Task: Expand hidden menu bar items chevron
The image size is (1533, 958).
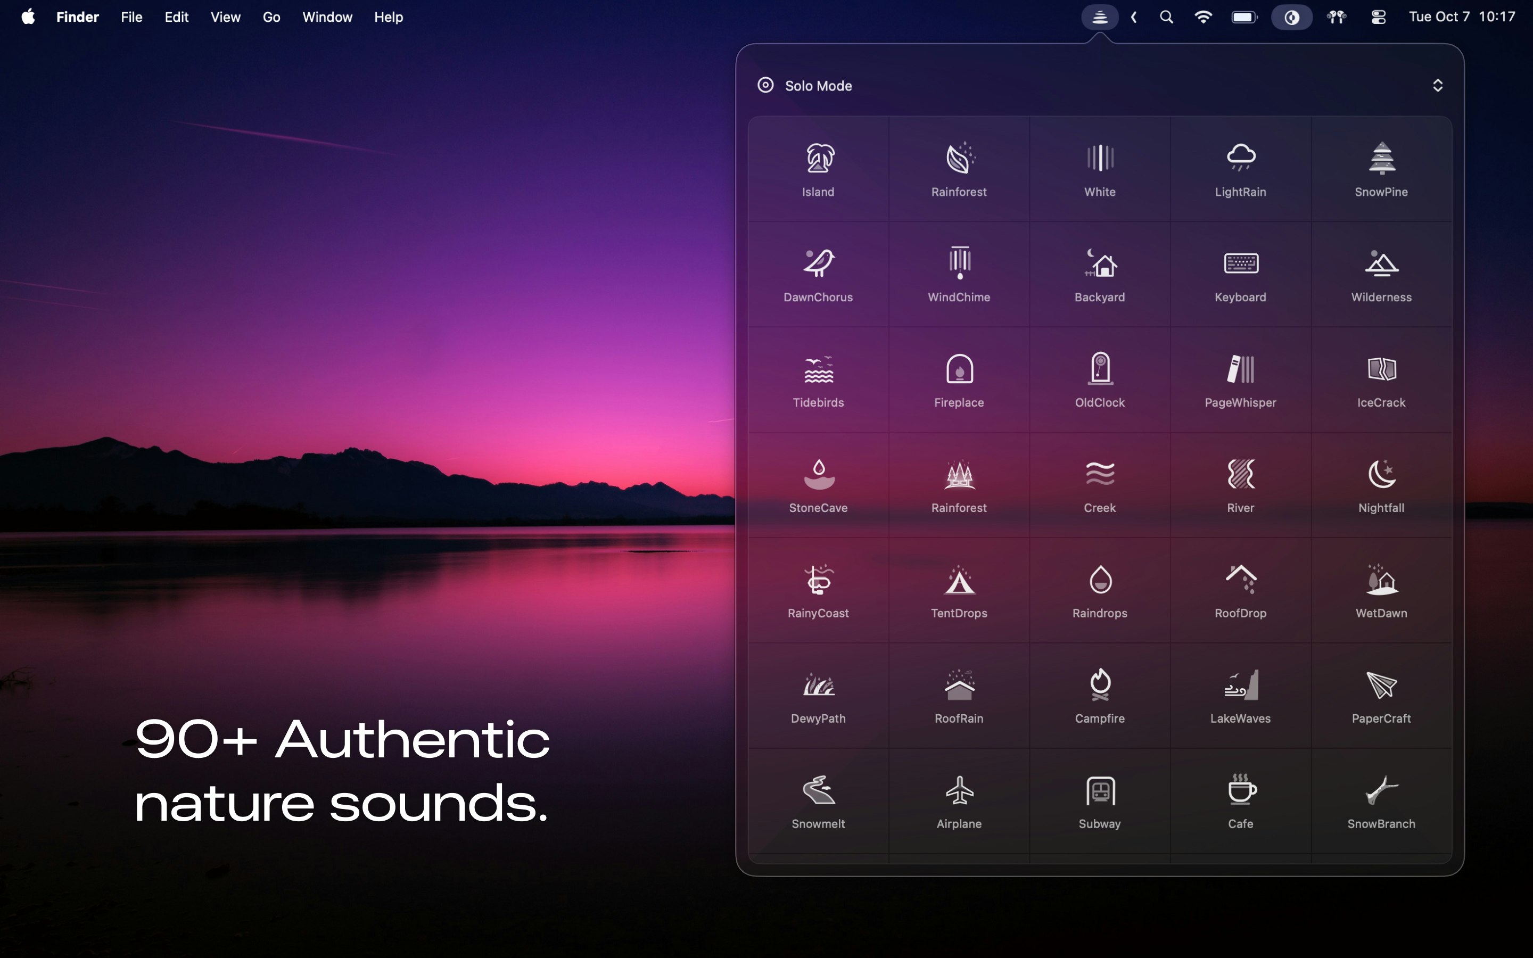Action: pos(1134,17)
